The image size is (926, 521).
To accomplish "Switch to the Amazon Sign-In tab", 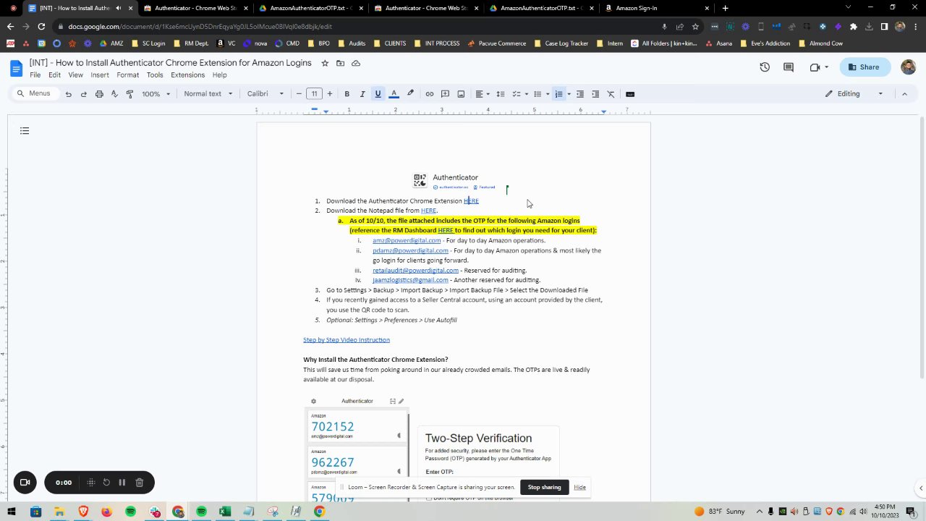I will 658,8.
